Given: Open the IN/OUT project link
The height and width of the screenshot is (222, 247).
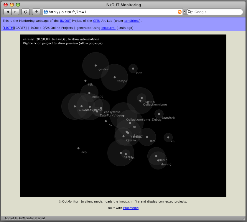Looking at the screenshot, I should click(x=65, y=21).
